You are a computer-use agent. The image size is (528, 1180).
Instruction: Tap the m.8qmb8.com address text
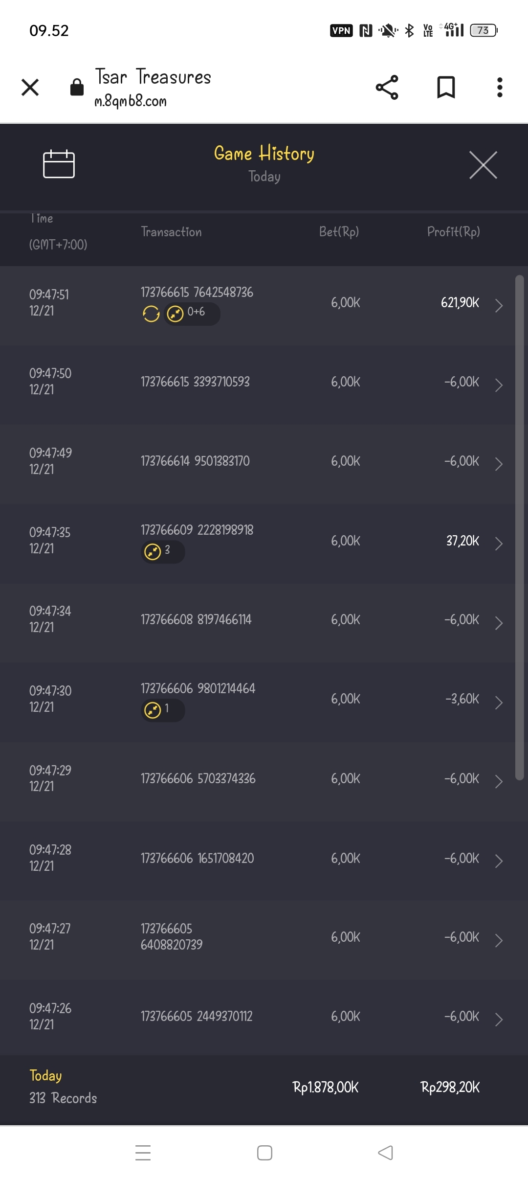pyautogui.click(x=131, y=101)
